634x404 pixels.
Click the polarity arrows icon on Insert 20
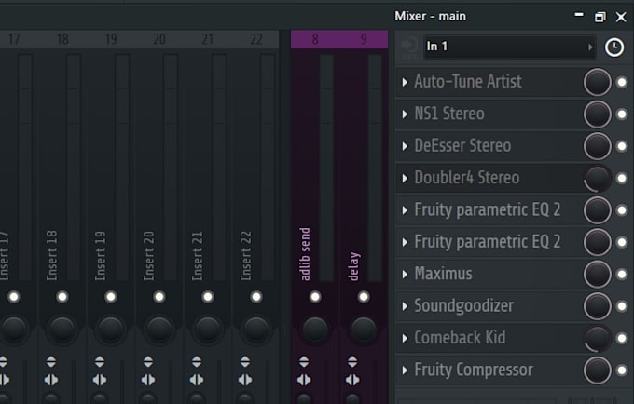point(148,361)
